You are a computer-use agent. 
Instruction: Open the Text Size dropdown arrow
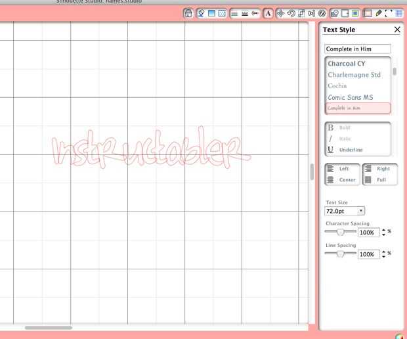tap(361, 211)
